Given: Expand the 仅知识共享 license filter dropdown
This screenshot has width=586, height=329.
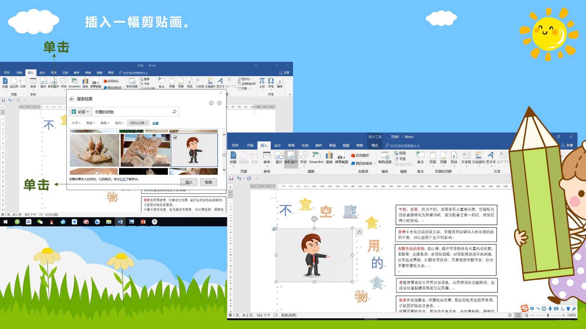Looking at the screenshot, I should pos(138,123).
